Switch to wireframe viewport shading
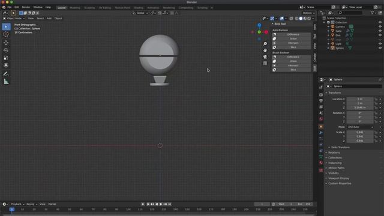 [x=296, y=19]
